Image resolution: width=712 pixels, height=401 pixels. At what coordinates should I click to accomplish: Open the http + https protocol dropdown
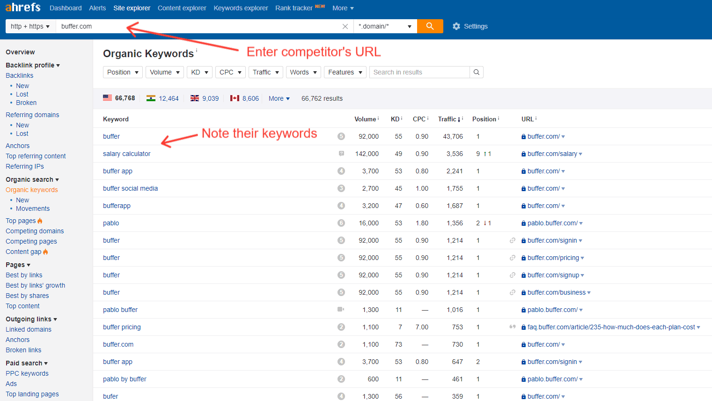click(30, 26)
